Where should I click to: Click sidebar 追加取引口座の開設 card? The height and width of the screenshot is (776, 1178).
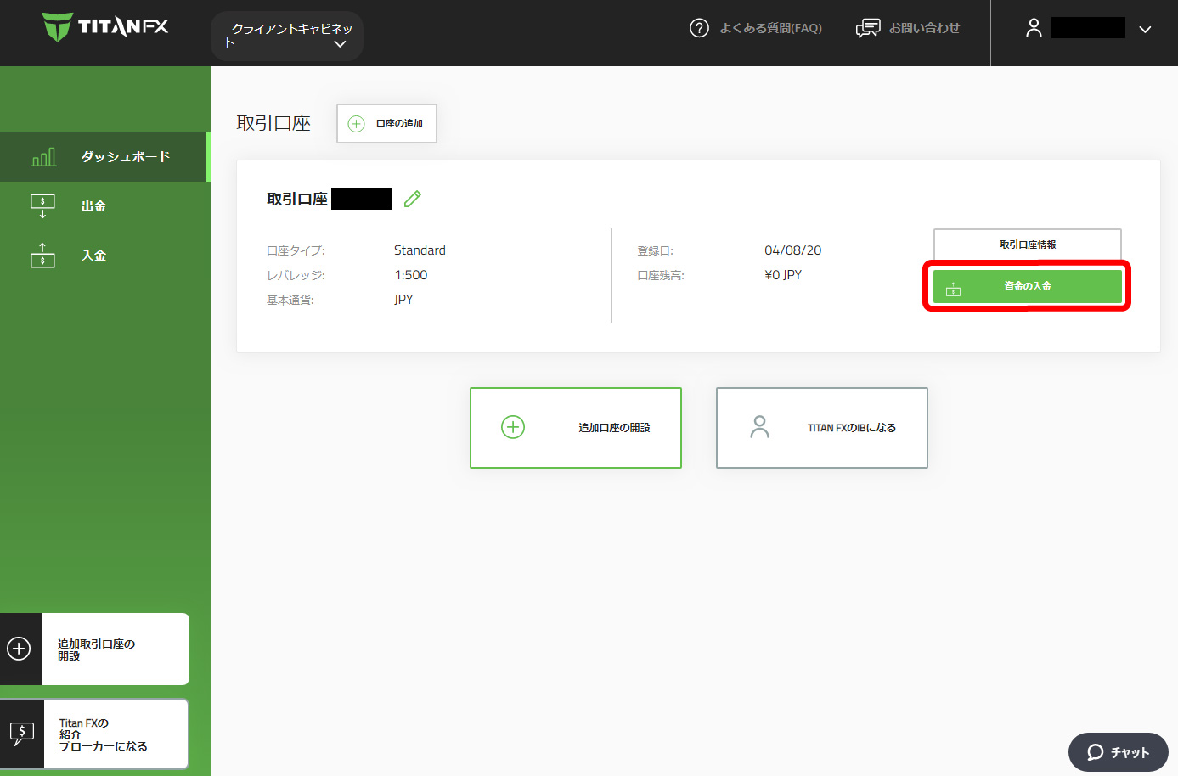tap(94, 649)
